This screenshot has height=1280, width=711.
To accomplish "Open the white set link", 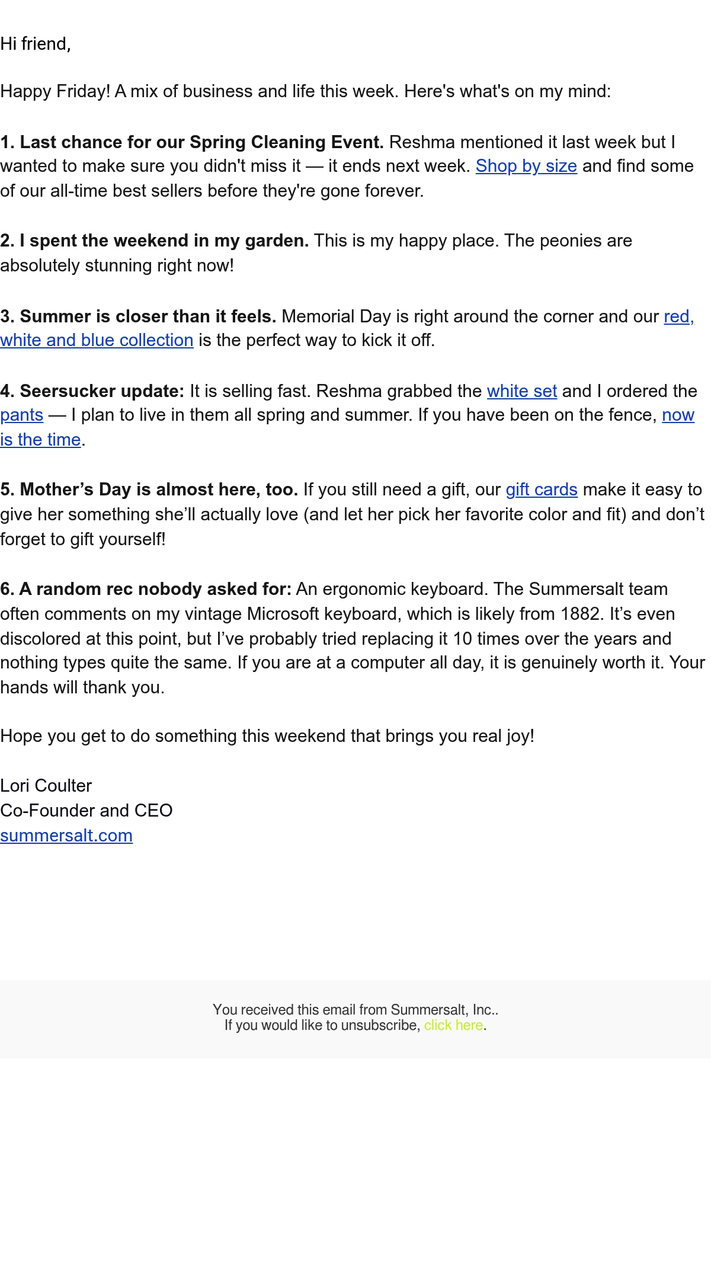I will pos(522,392).
